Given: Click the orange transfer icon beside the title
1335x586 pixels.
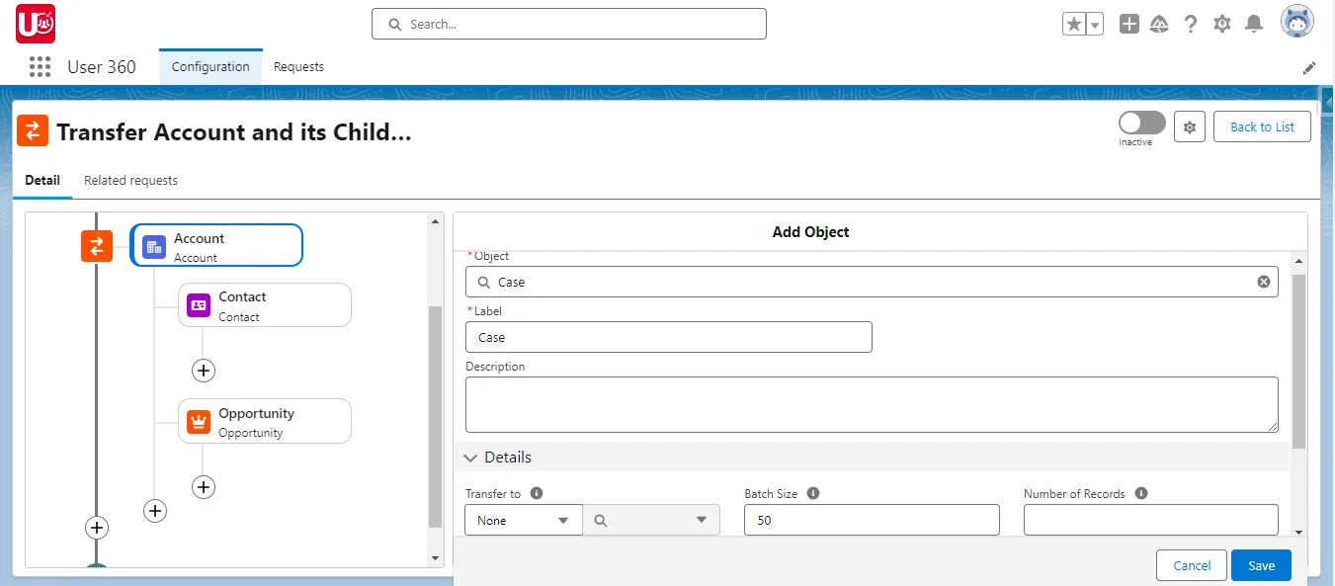Looking at the screenshot, I should point(33,129).
